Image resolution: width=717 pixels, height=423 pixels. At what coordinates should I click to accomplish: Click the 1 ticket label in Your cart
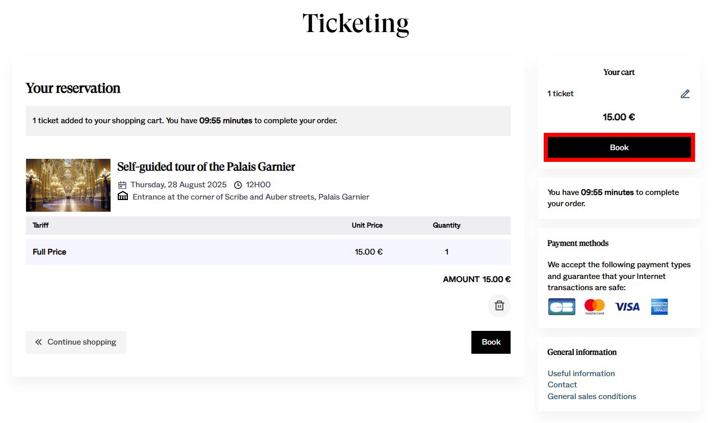tap(561, 94)
